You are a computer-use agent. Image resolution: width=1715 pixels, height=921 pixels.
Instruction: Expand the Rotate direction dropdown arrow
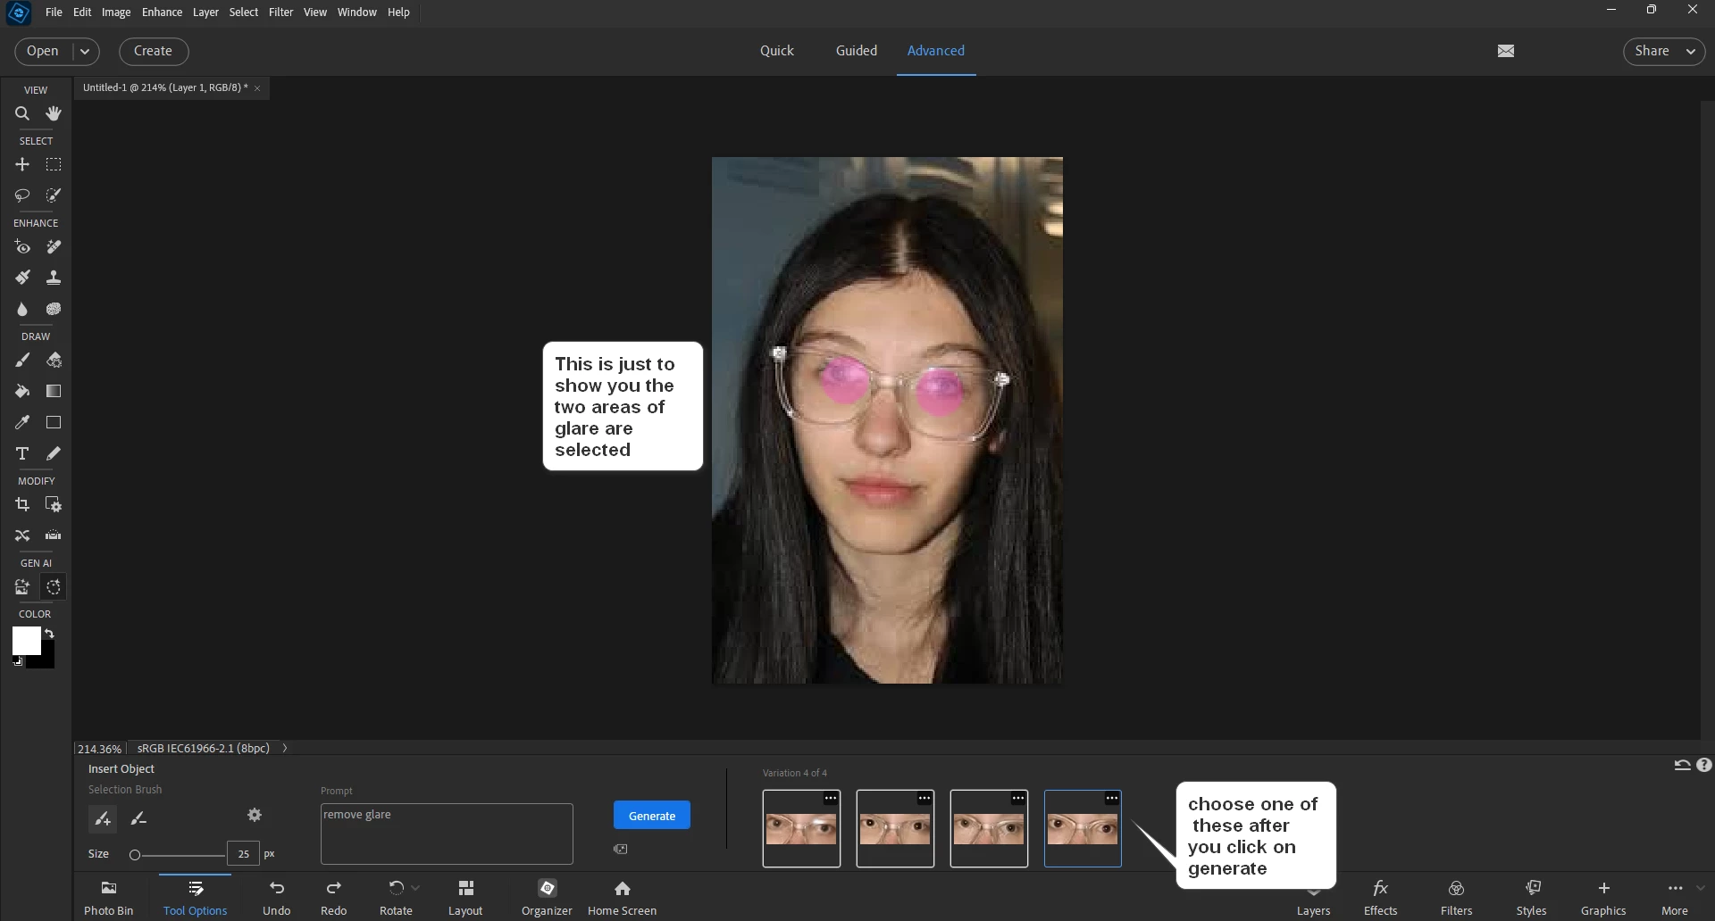coord(415,888)
